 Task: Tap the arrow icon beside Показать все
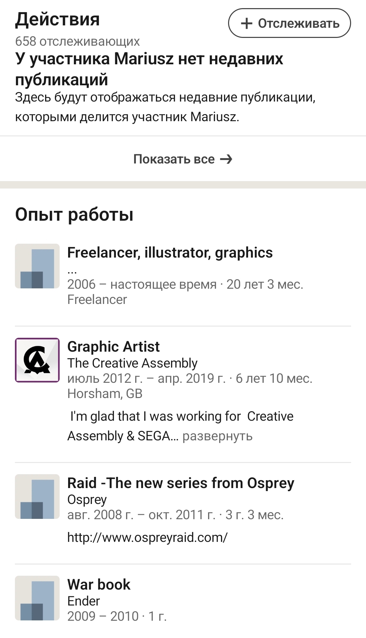click(x=226, y=159)
